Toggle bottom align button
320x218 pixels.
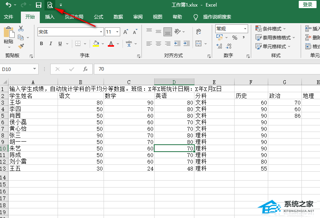point(168,32)
